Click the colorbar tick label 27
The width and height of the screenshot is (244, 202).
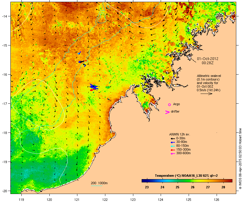point(208,187)
